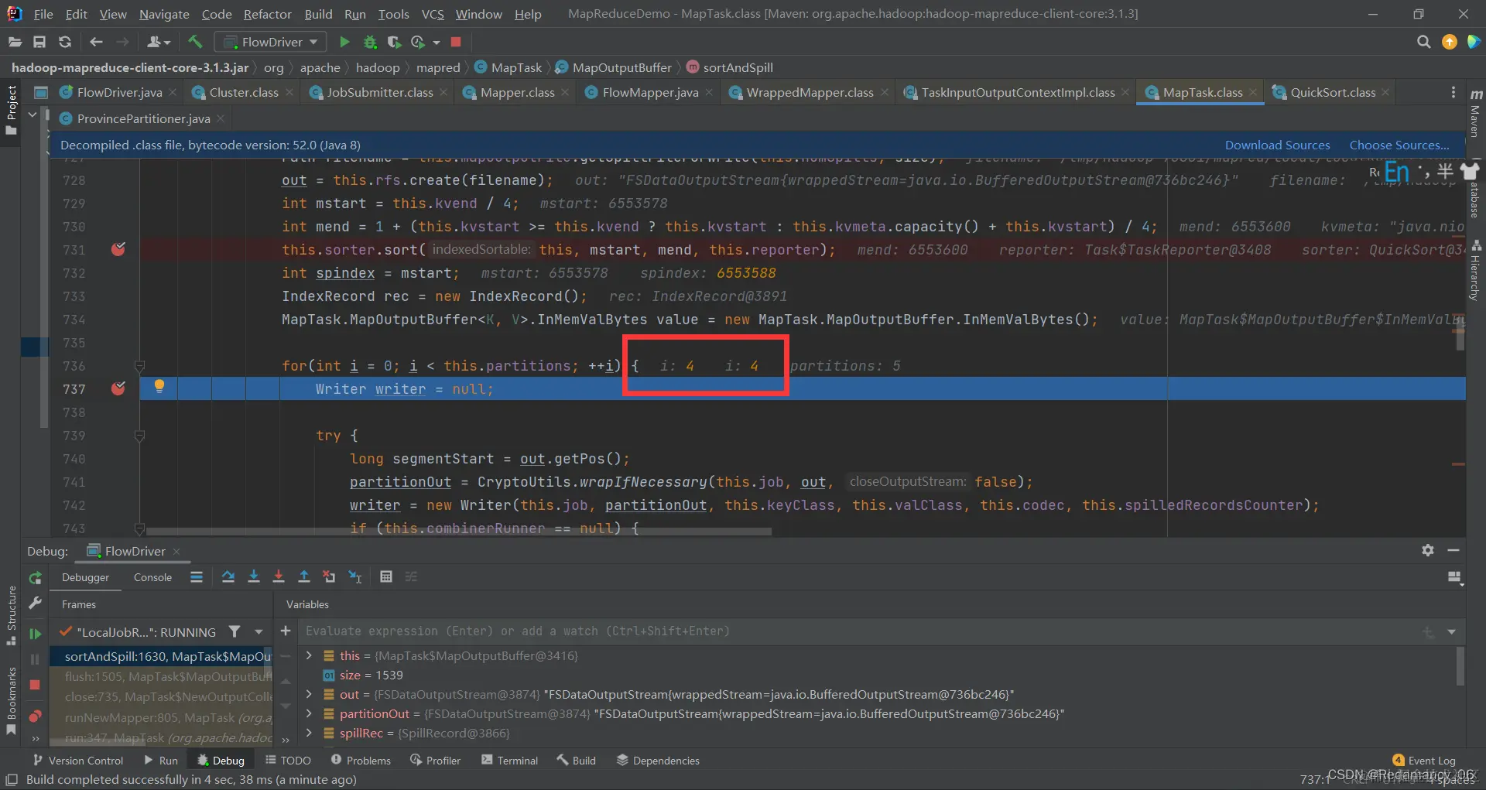Expand the 'this' variable node
Viewport: 1486px width, 790px height.
(309, 655)
